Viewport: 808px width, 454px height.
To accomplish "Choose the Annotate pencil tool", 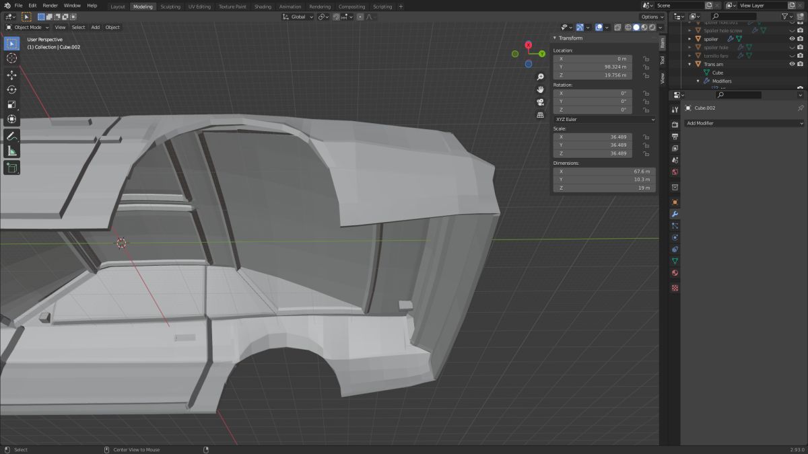I will tap(11, 137).
